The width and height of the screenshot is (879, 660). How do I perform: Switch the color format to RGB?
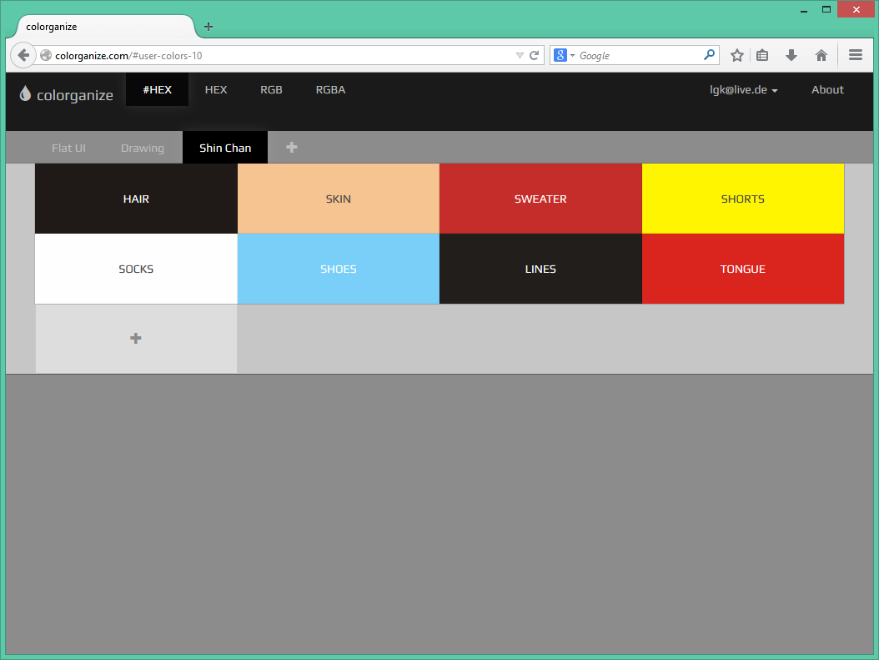click(x=271, y=89)
